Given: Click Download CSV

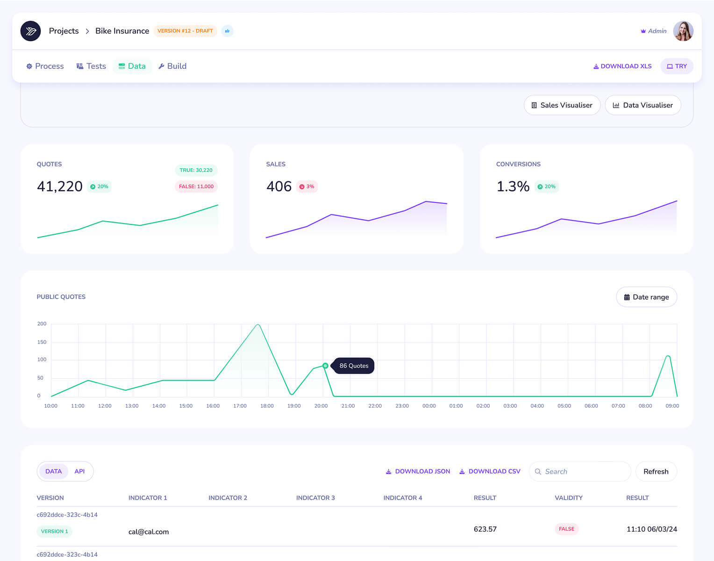Looking at the screenshot, I should coord(490,471).
